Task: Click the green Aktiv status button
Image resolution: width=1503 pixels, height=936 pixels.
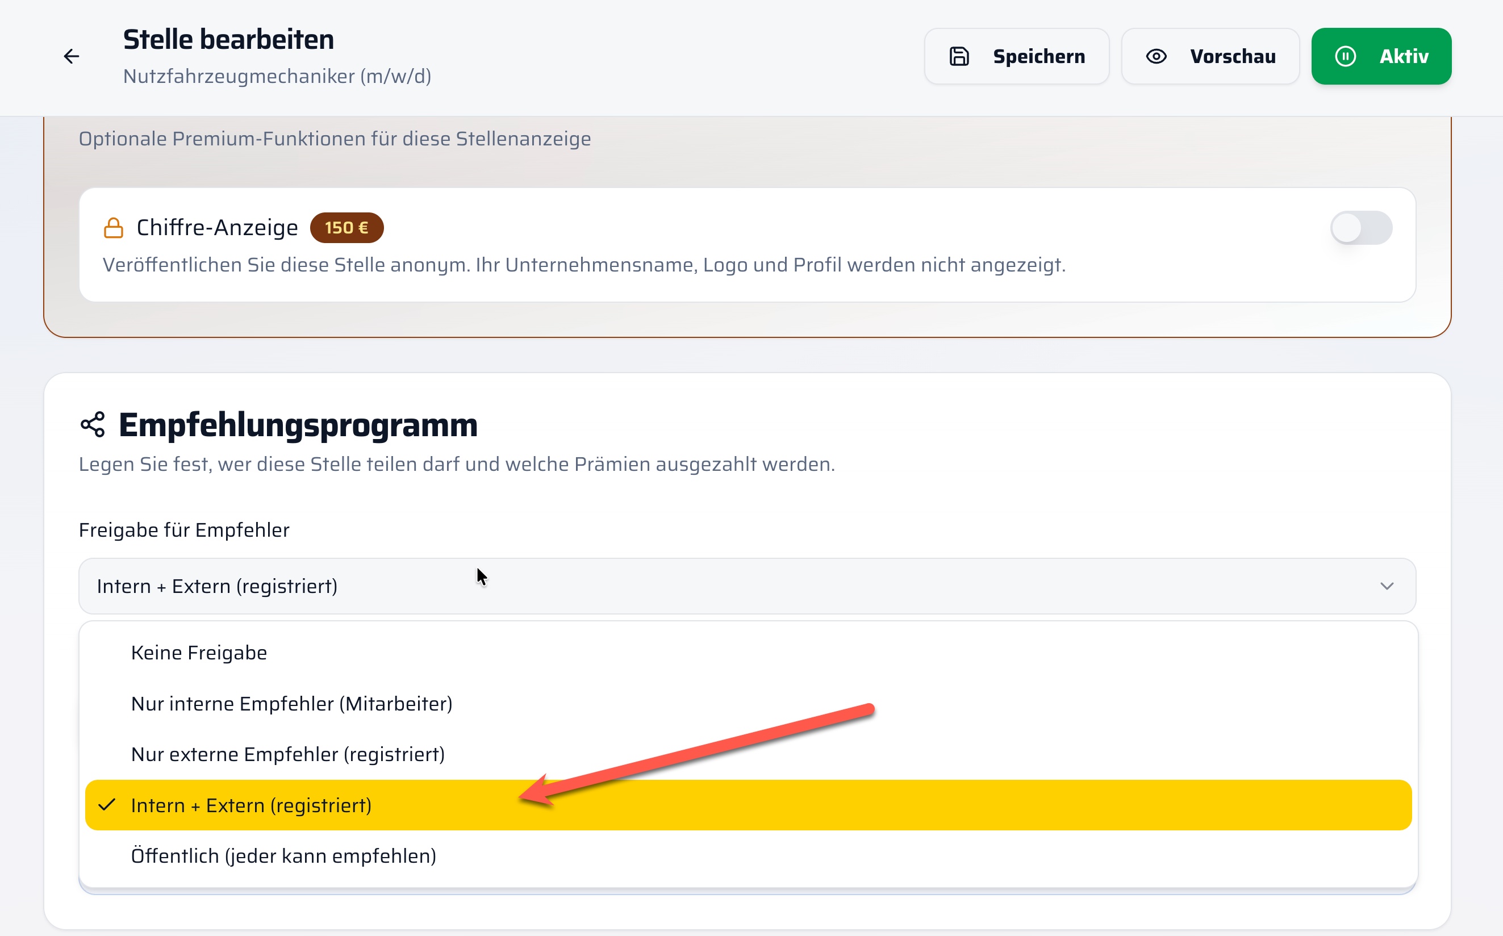Action: [1381, 56]
